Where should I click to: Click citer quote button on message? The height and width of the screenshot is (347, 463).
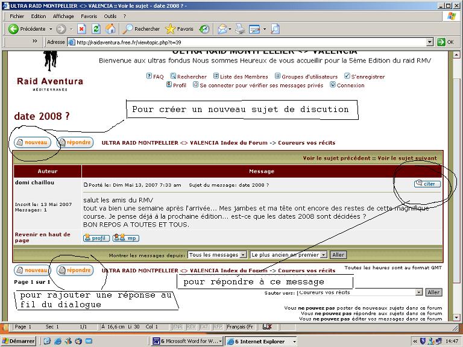point(427,184)
